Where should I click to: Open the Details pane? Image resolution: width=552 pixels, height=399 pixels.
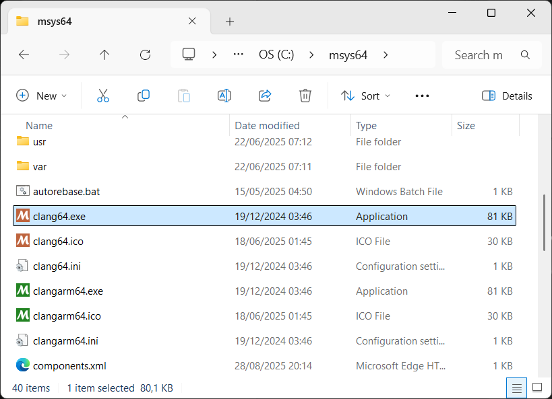pyautogui.click(x=507, y=96)
